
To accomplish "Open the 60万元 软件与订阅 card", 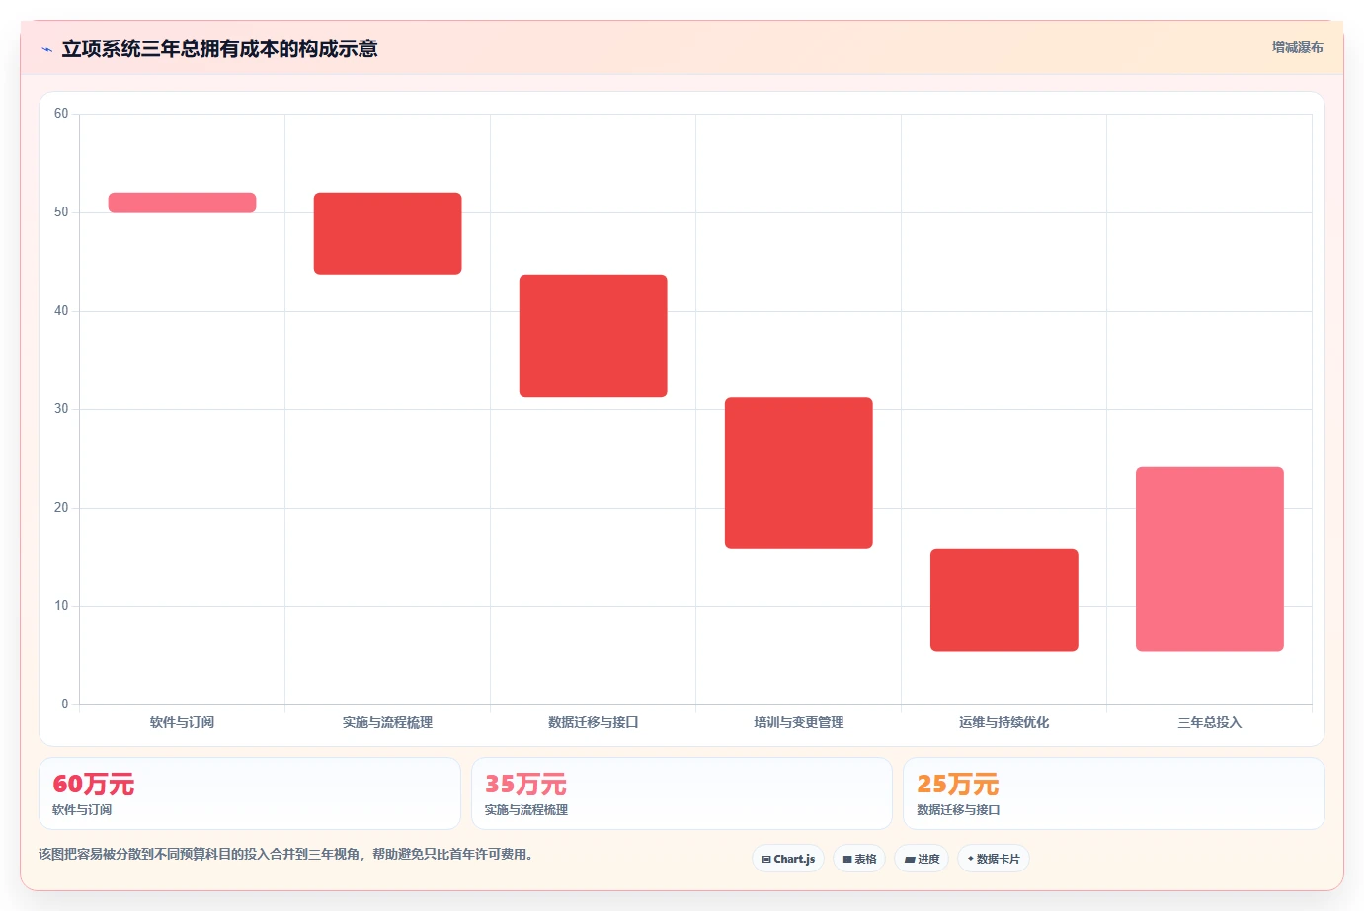I will [250, 793].
